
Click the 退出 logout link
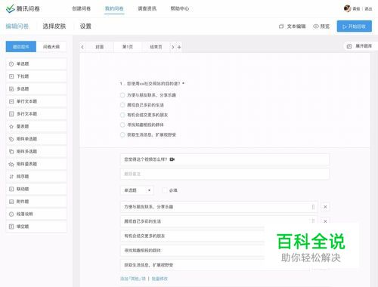pos(368,9)
